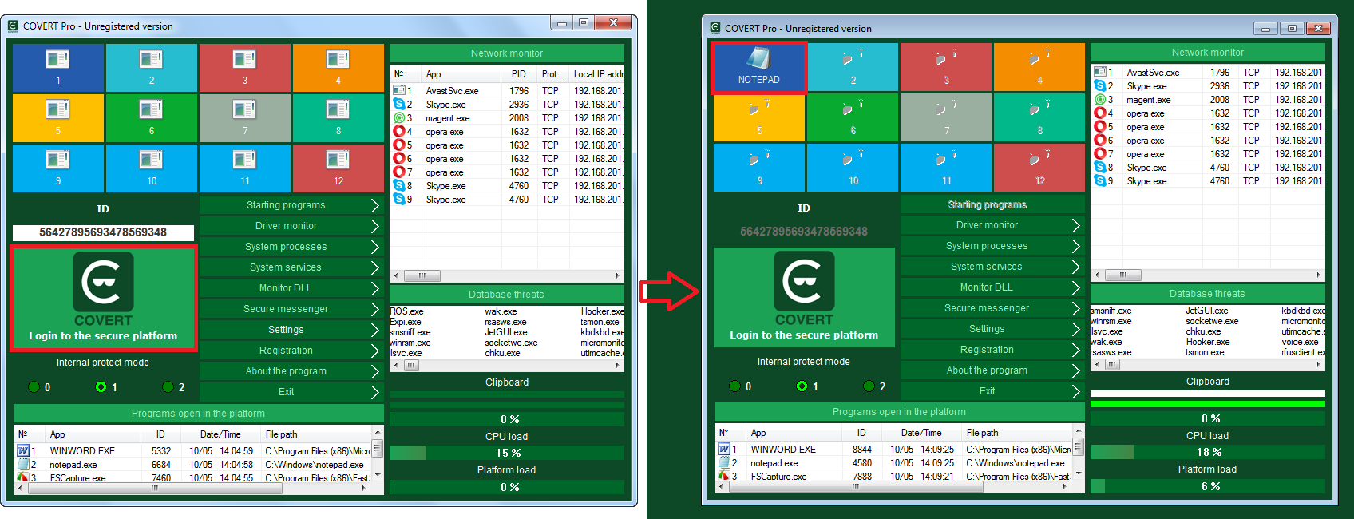Click About the program in the right window
Viewport: 1354px width, 519px height.
(x=987, y=370)
